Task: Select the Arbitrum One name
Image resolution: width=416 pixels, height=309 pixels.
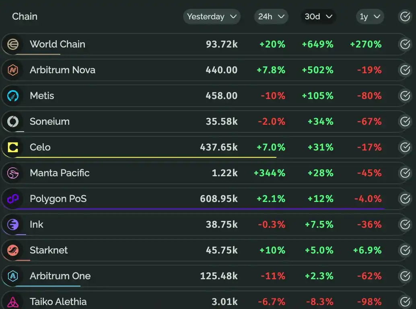Action: tap(60, 276)
